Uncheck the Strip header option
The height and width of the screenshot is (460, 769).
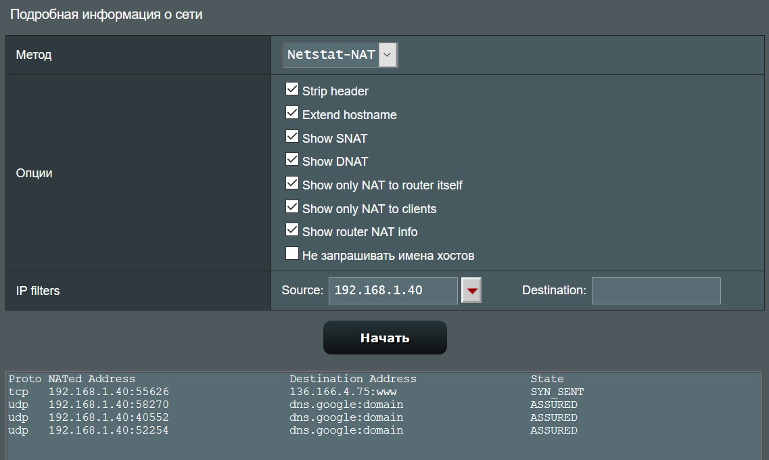[x=292, y=89]
